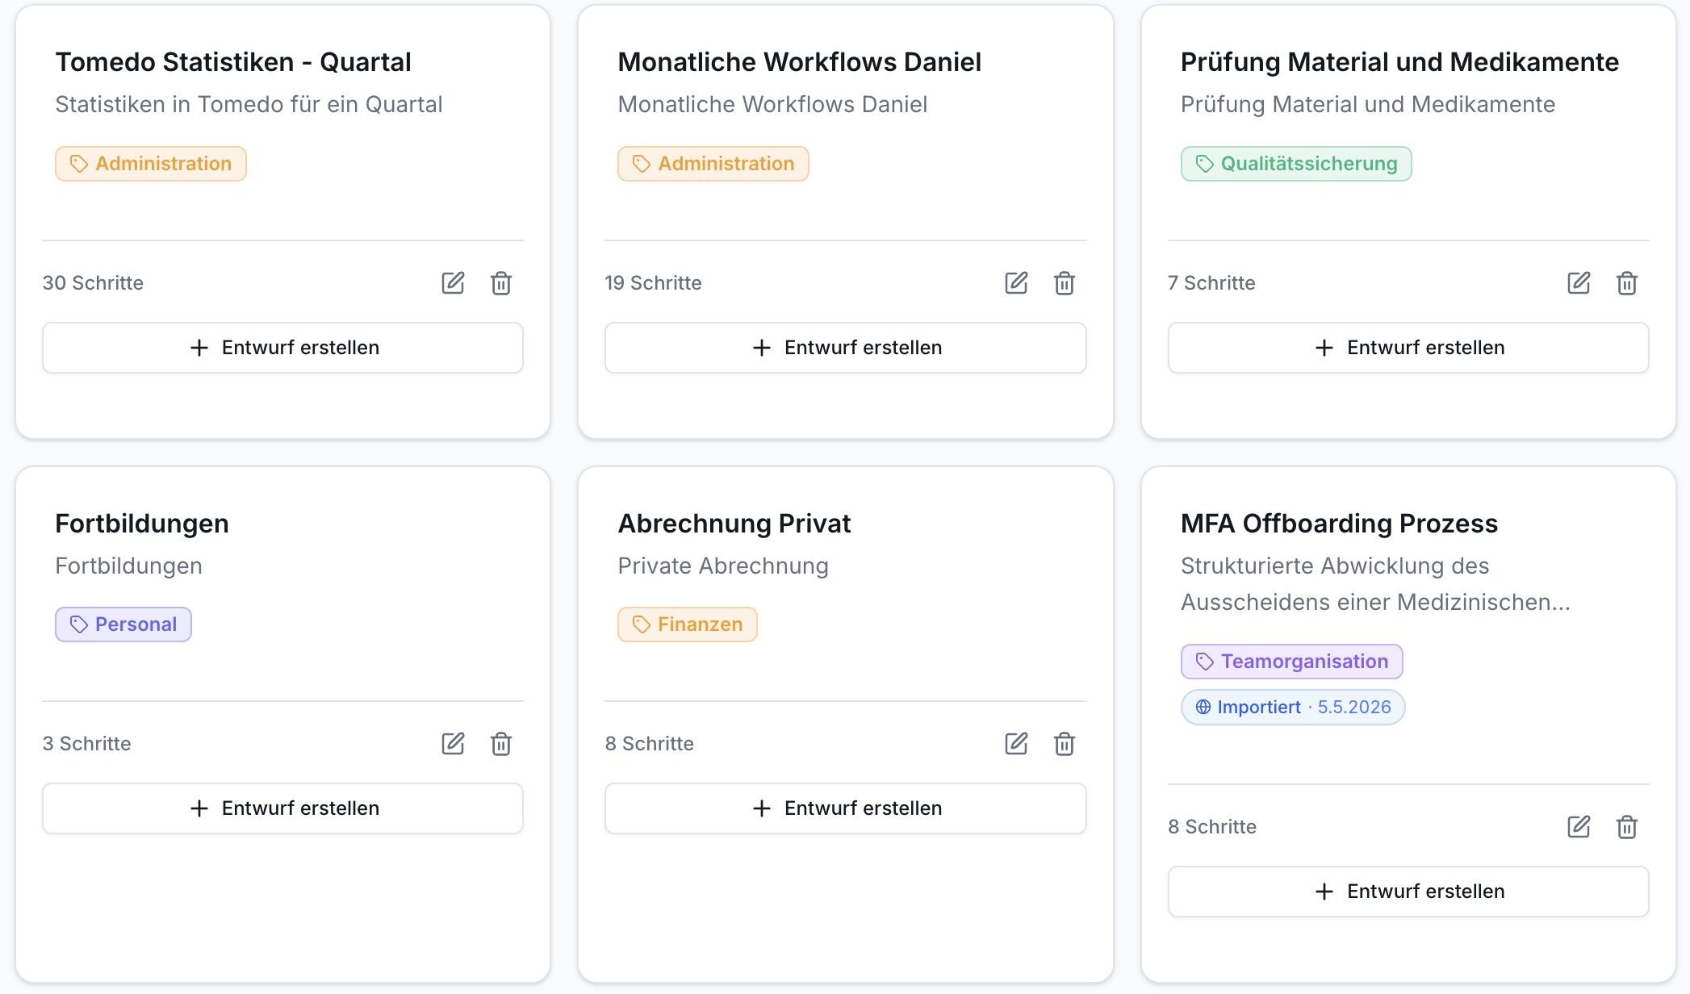Create draft for Prüfung Material und Medikamente
The height and width of the screenshot is (994, 1690).
pos(1408,348)
